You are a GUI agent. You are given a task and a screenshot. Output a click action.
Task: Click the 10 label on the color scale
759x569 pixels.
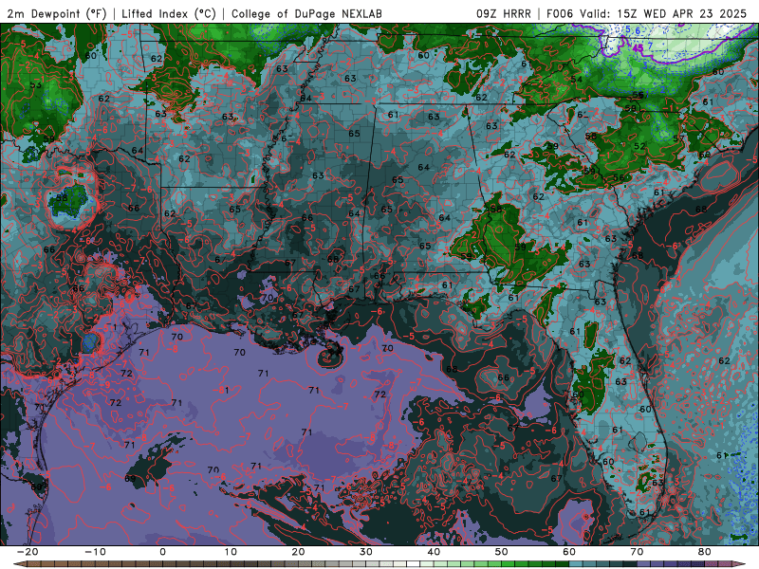pos(231,552)
